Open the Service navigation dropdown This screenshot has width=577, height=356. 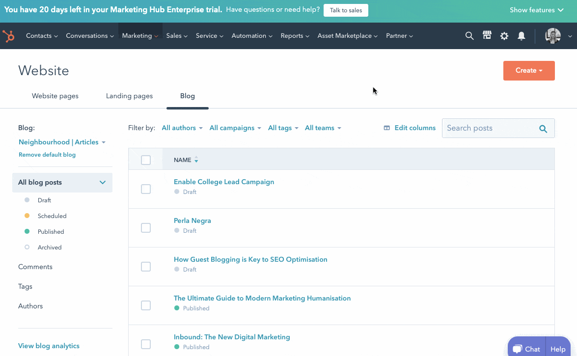tap(209, 36)
